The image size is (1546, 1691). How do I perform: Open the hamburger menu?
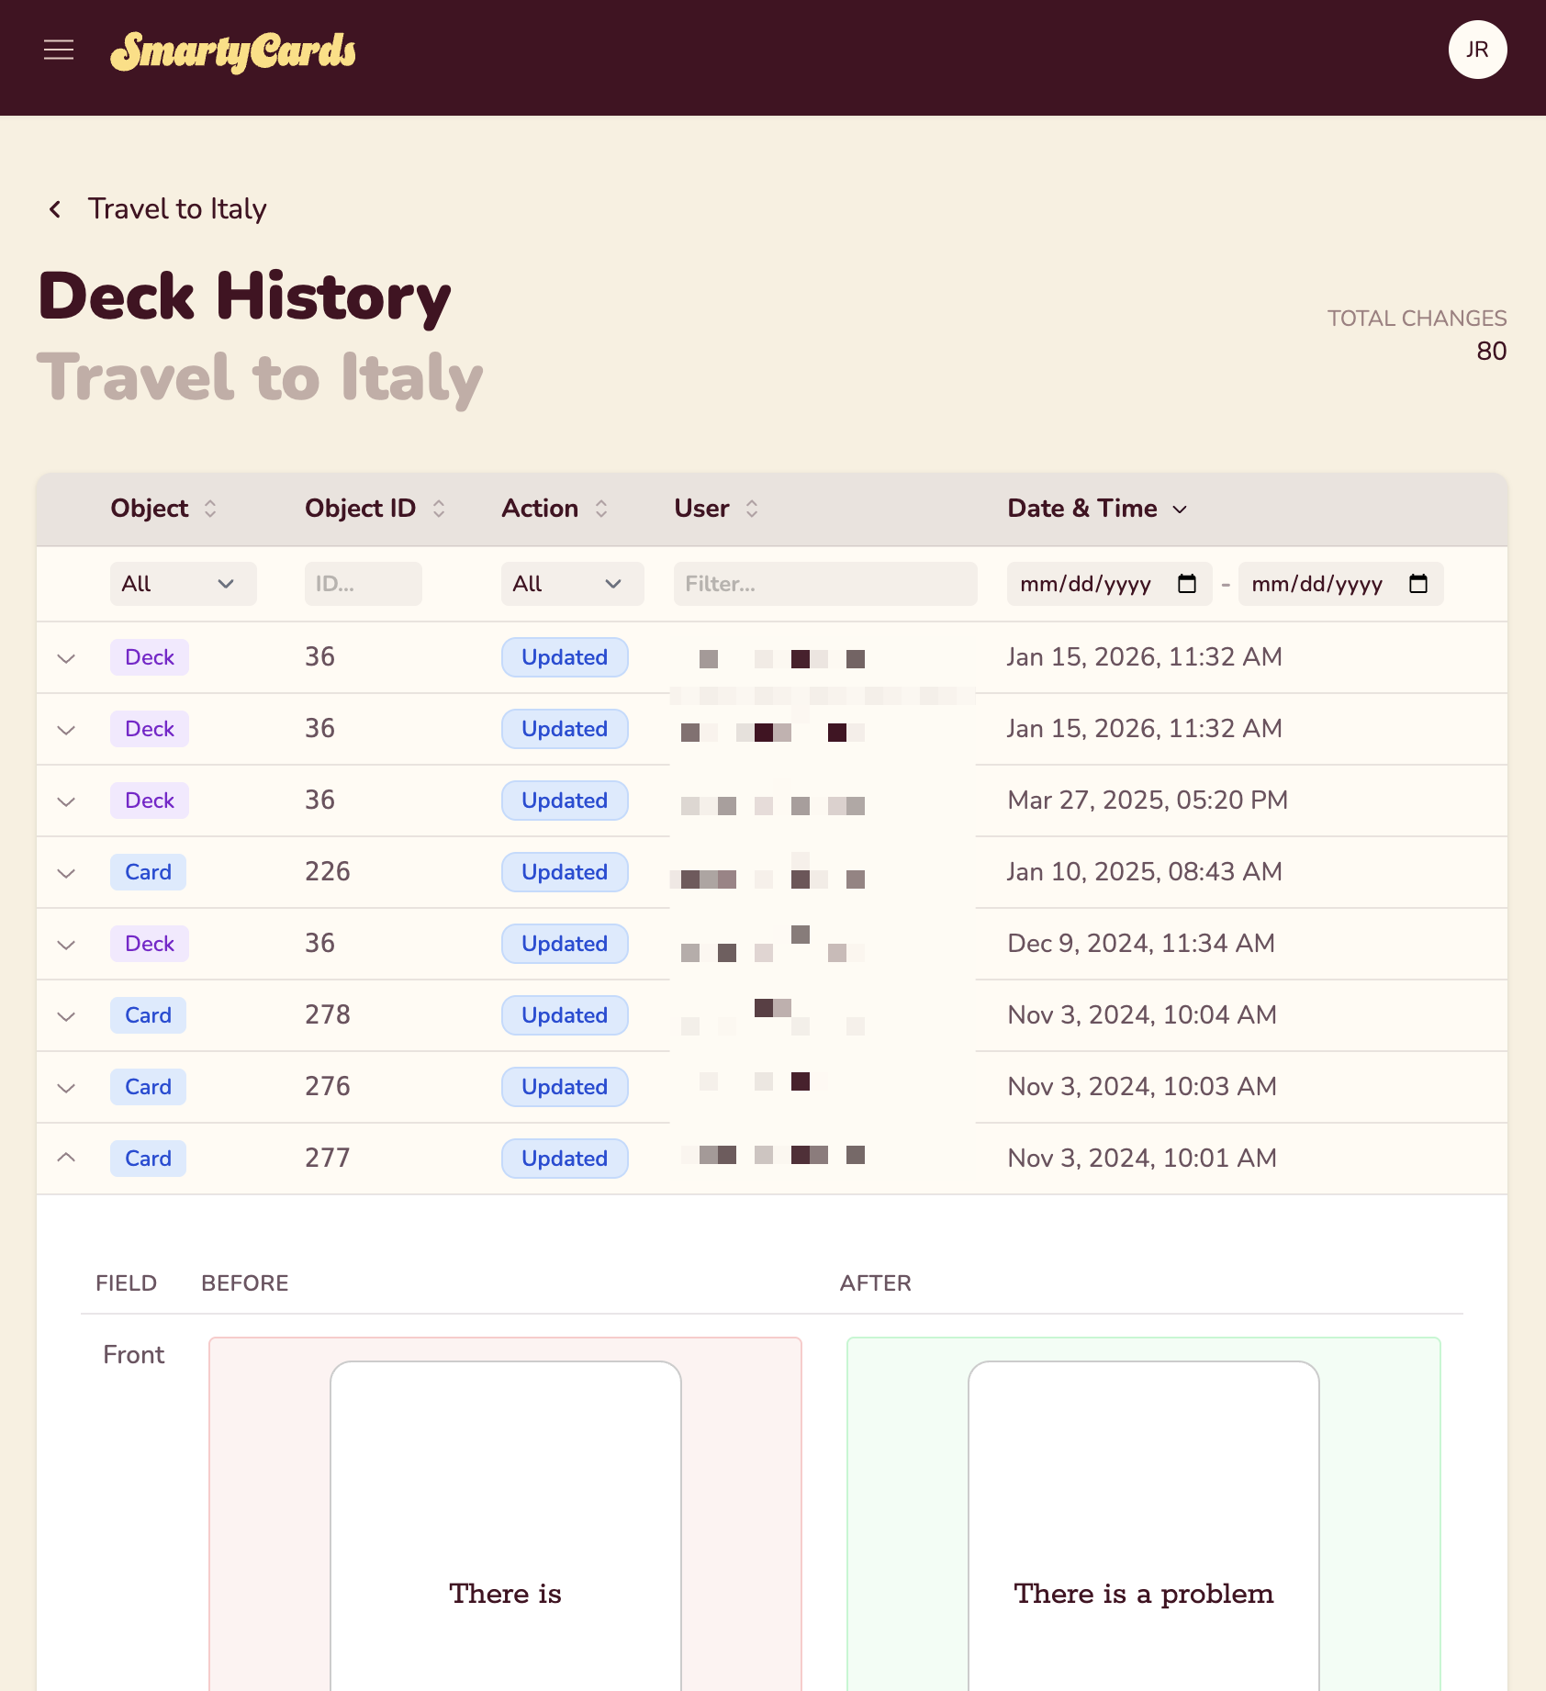(x=59, y=50)
